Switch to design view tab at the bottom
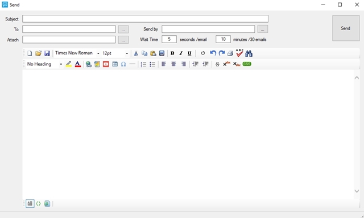This screenshot has width=364, height=218. tap(30, 204)
